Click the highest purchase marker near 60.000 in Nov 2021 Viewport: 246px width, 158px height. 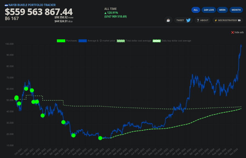pyautogui.click(x=26, y=89)
